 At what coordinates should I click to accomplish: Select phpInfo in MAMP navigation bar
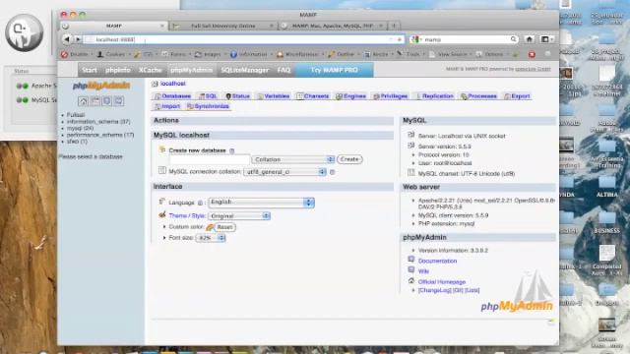click(118, 70)
